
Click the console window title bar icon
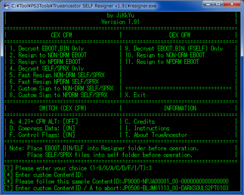pyautogui.click(x=6, y=6)
